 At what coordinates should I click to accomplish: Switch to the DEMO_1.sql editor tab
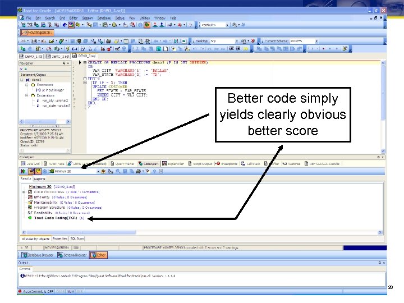click(x=31, y=56)
